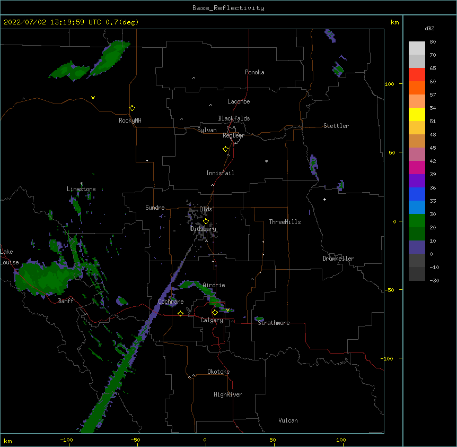
Task: Pick the magenta swatch in the dBZ legend
Action: click(x=417, y=167)
